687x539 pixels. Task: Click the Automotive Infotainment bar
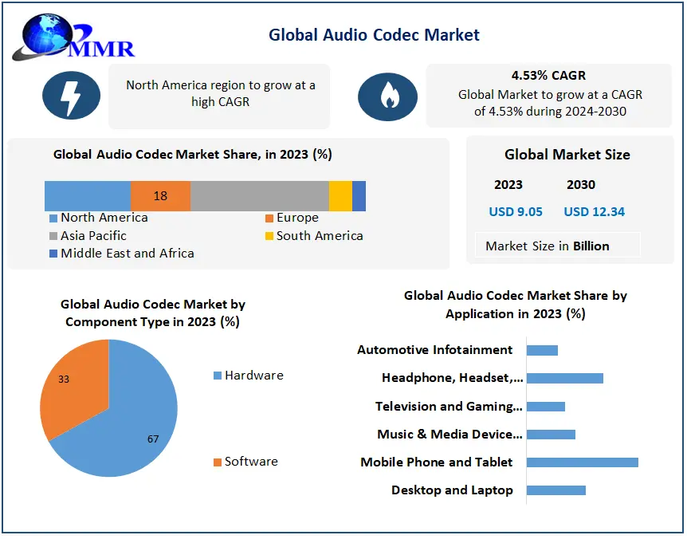(x=542, y=350)
